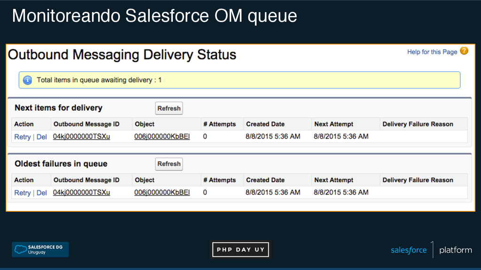The height and width of the screenshot is (270, 481).
Task: Click the Outbound Messaging Delivery Status heading
Action: [x=122, y=55]
